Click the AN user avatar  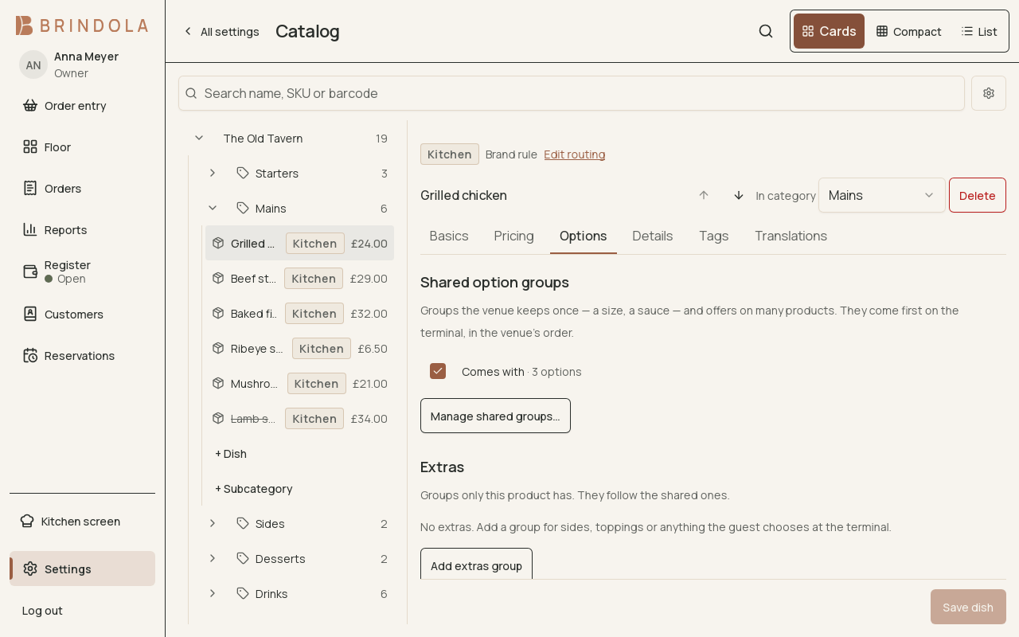[33, 64]
